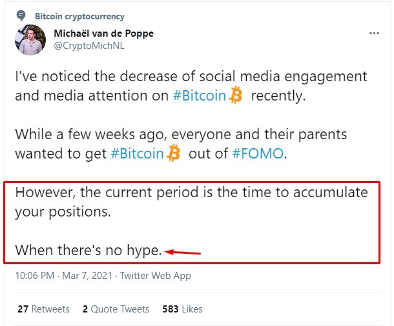Click the red arrow annotation
This screenshot has width=394, height=326.
(182, 252)
